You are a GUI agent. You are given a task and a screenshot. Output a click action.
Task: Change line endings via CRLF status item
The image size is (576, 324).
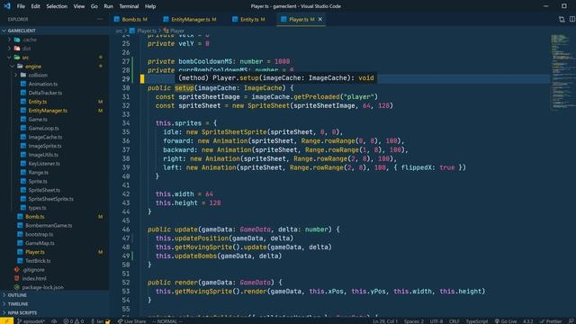pos(454,321)
